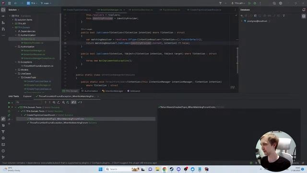Switch to CreateTopicUseCase.cs editor tab
The height and width of the screenshot is (173, 307).
77,10
